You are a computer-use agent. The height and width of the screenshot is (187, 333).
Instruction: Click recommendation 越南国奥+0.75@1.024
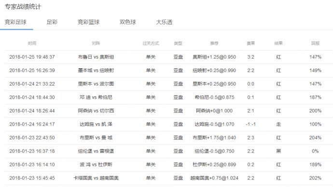(214, 178)
